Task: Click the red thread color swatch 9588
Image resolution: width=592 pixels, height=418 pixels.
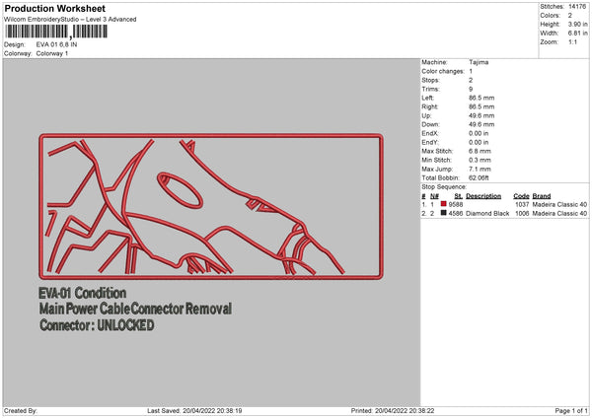Action: 444,204
